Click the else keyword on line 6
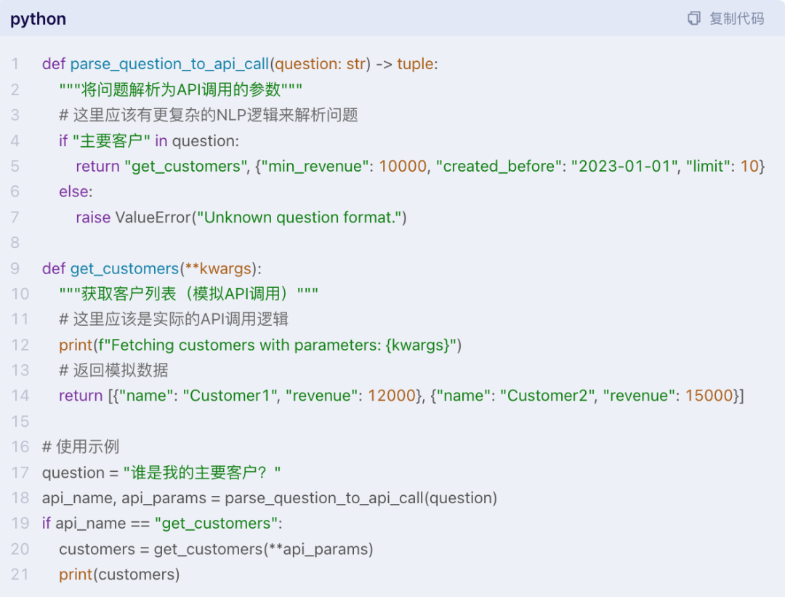 pyautogui.click(x=74, y=192)
